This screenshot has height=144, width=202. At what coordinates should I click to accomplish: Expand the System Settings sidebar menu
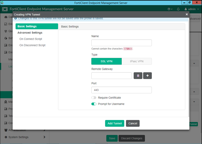[44, 137]
